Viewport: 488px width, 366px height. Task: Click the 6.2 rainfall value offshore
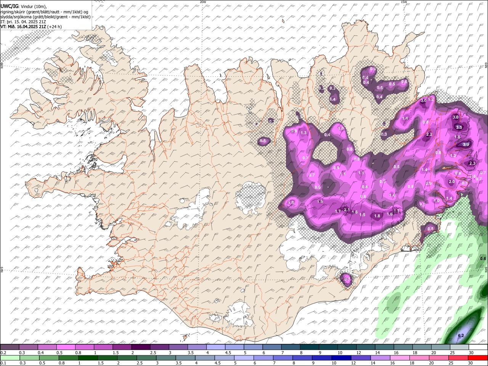point(461,336)
